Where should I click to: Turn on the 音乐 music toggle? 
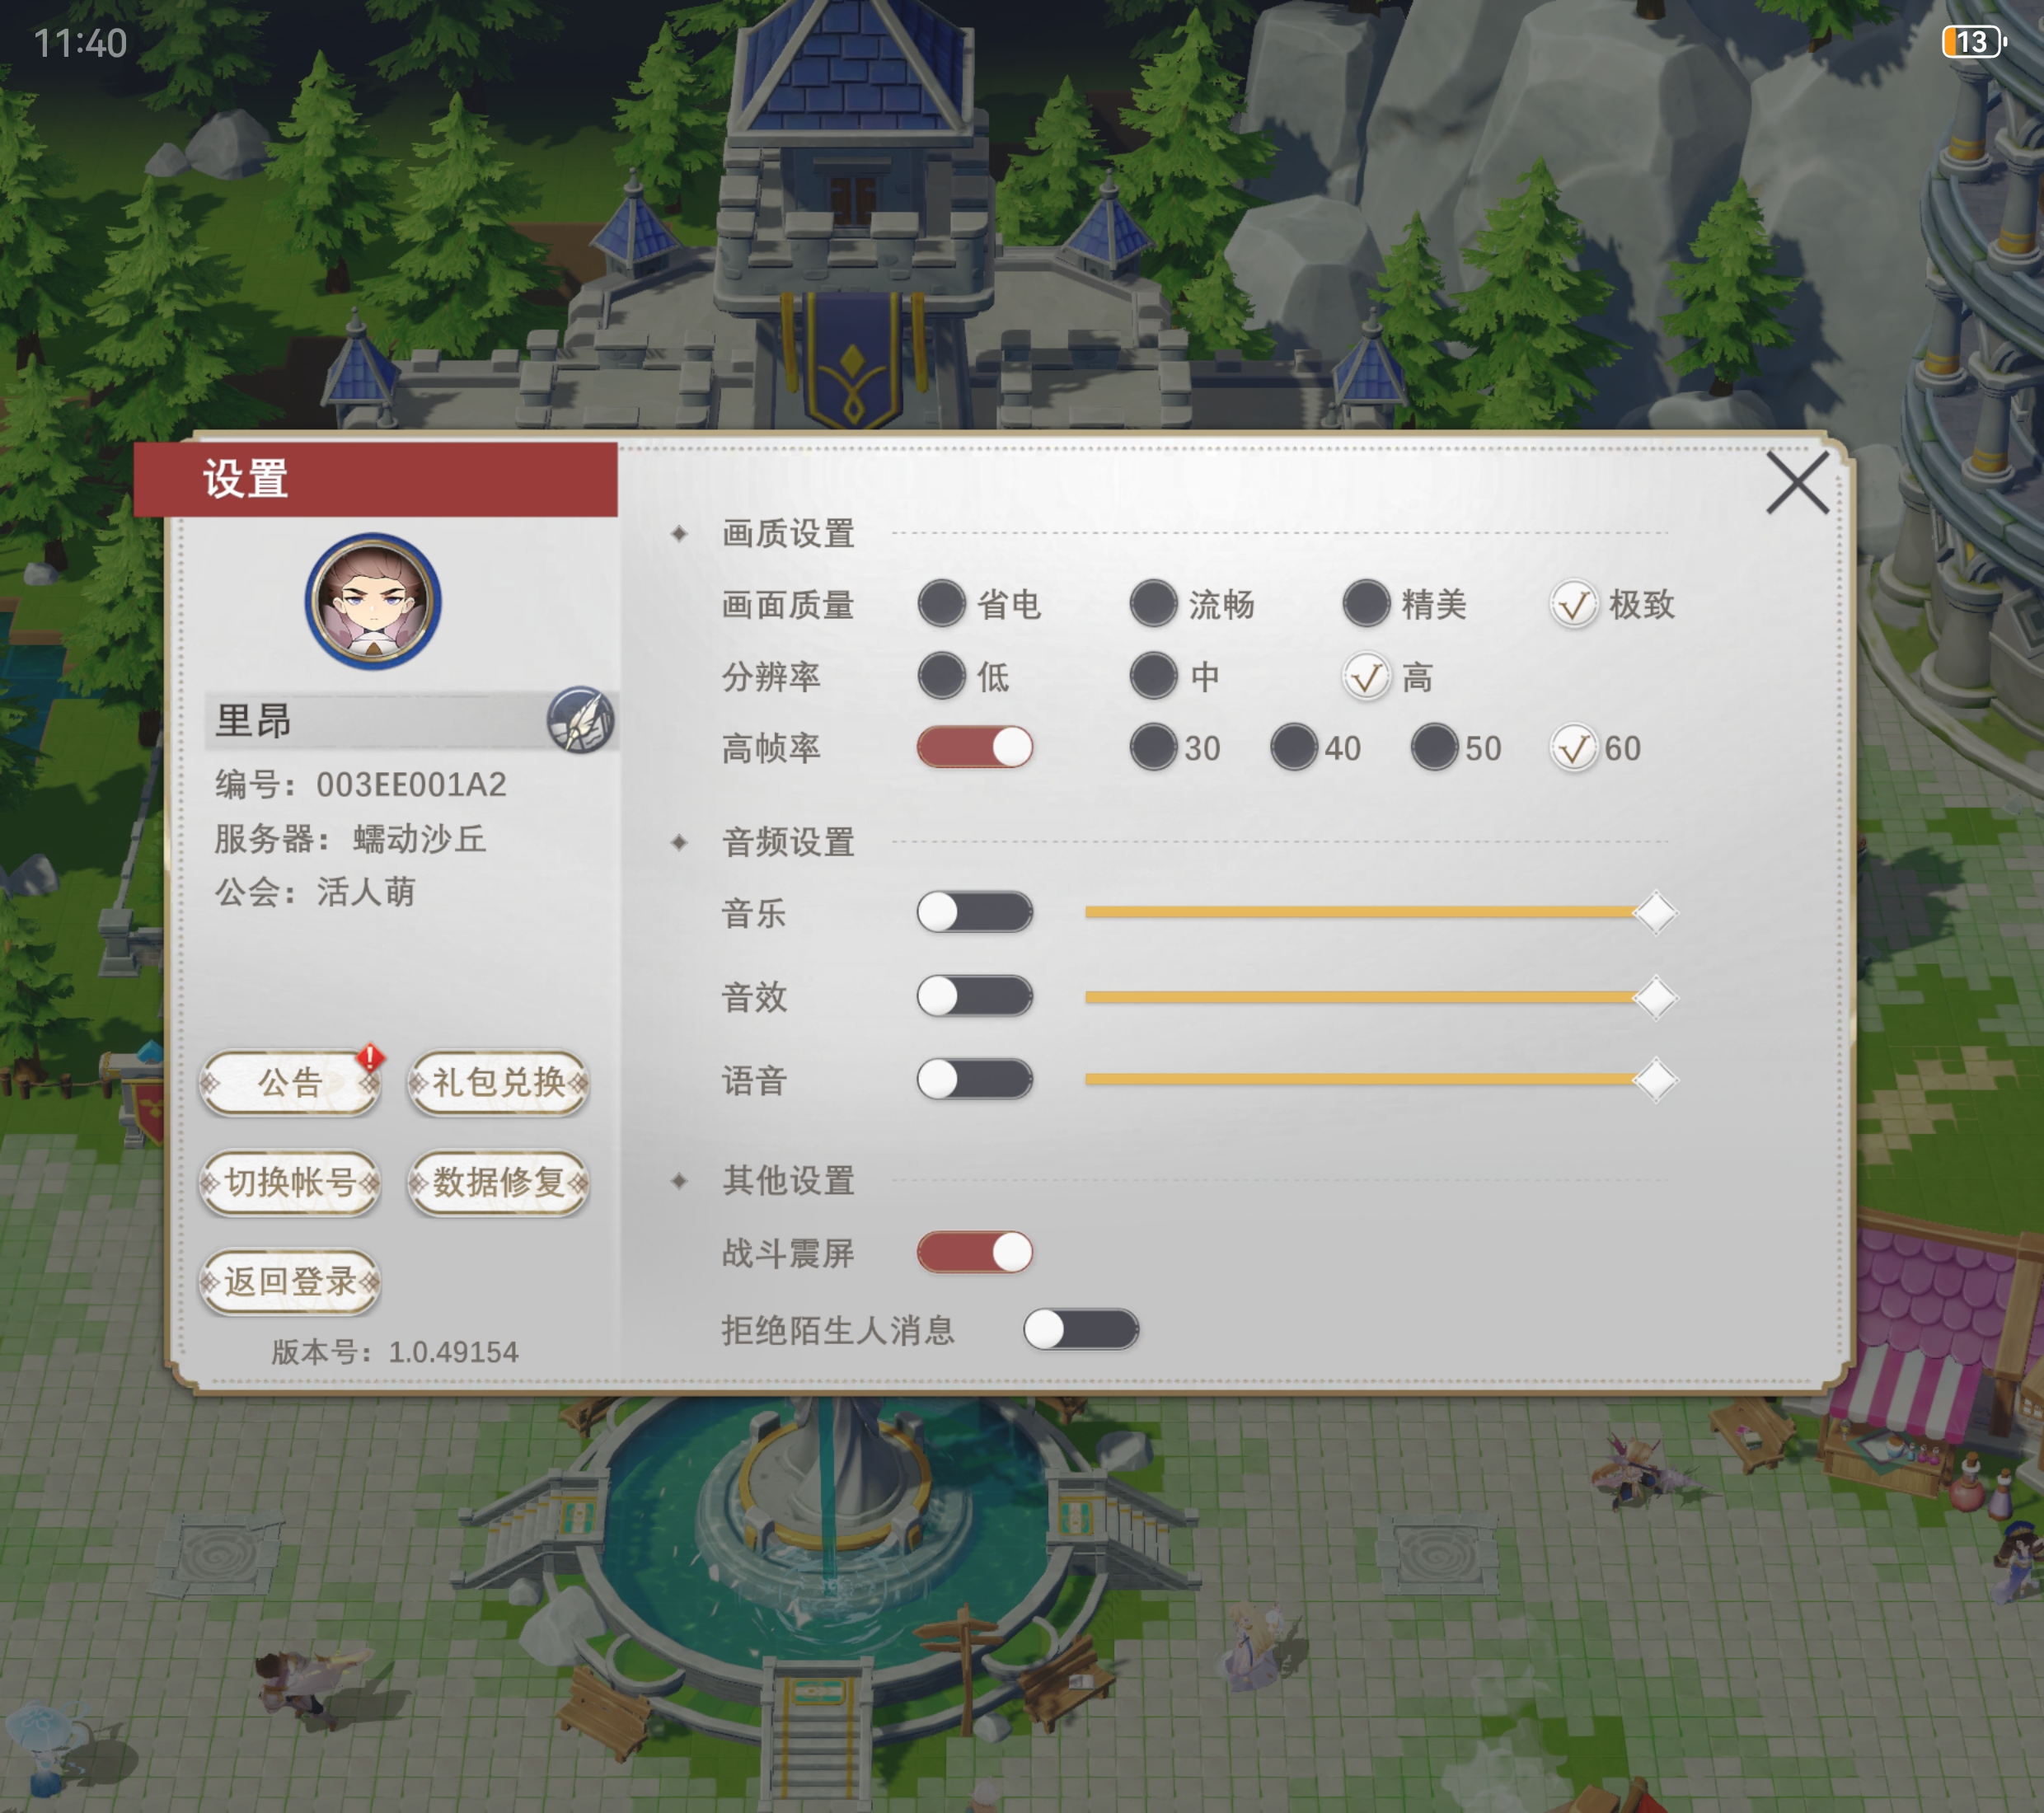click(x=975, y=912)
